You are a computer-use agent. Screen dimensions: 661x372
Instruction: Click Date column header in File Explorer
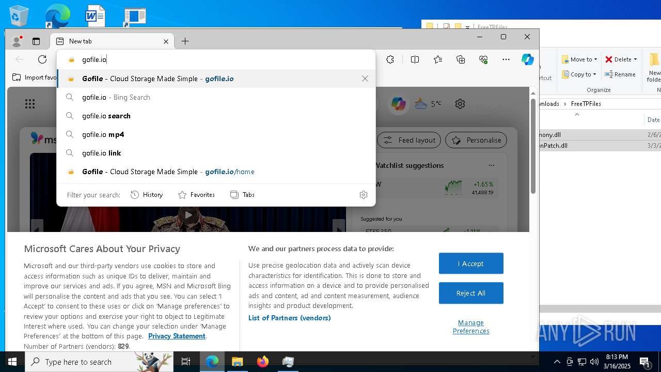(653, 120)
